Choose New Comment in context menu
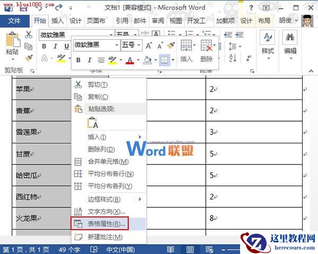The width and height of the screenshot is (318, 254). 109,237
